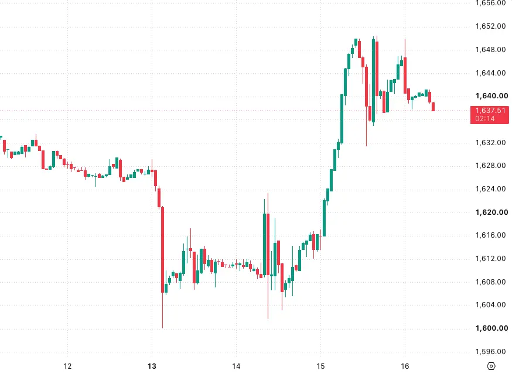Select date label 12 on time axis
This screenshot has width=512, height=374.
(x=67, y=366)
